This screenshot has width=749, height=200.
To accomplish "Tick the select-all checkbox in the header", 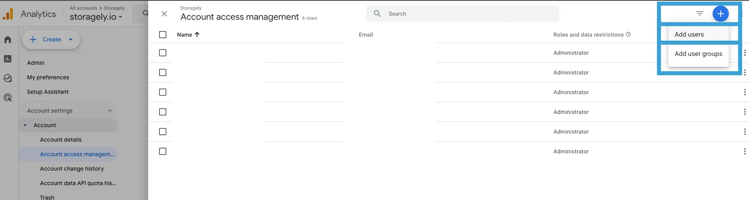I will coord(163,35).
